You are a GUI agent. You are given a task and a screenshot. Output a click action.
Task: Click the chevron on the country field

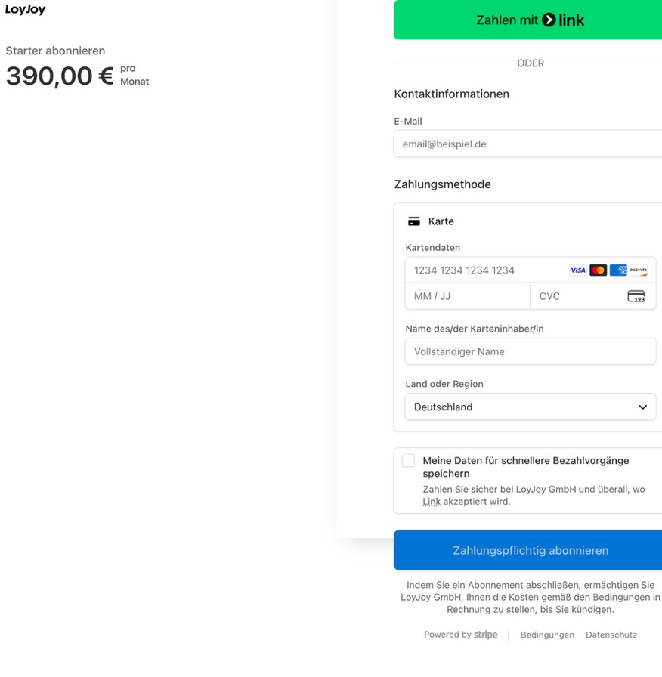click(x=644, y=407)
